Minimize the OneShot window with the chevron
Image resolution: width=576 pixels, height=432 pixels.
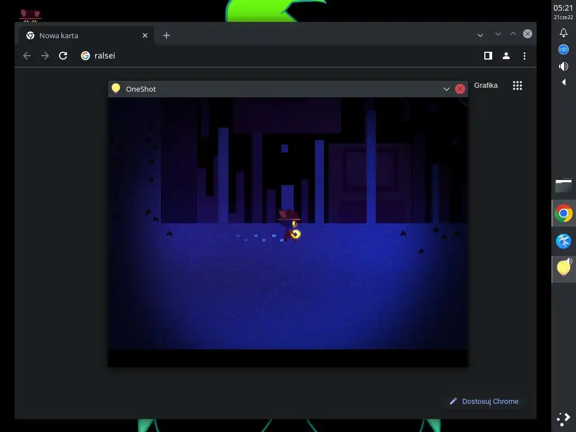click(446, 89)
